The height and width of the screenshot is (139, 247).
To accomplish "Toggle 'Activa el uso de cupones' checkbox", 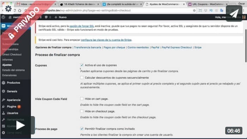I will point(82,65).
